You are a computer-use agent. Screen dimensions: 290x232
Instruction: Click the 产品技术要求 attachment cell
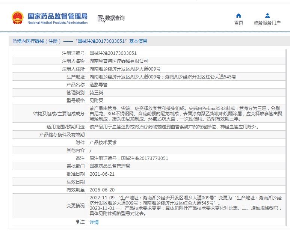[103, 142]
